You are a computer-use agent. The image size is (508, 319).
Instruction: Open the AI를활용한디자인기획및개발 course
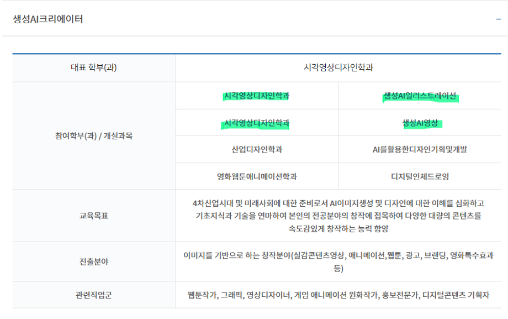point(420,150)
